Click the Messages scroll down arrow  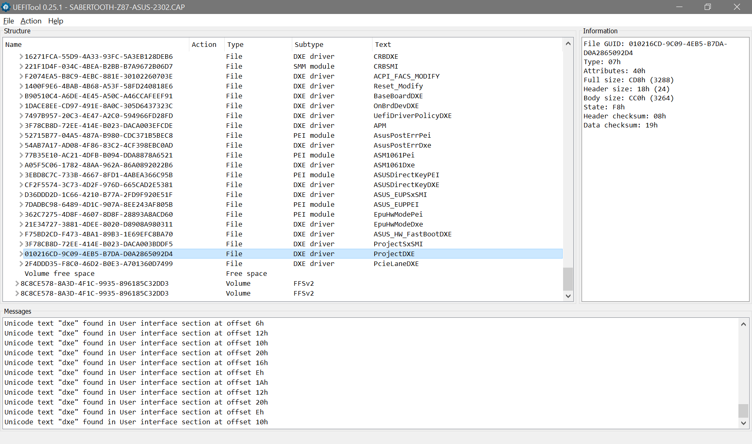743,423
